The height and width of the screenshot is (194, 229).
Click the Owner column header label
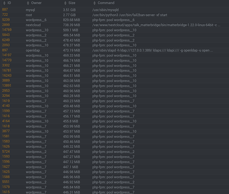click(36, 3)
